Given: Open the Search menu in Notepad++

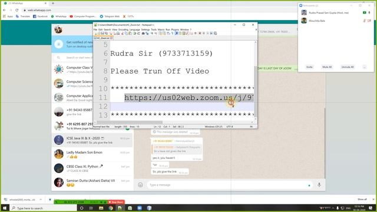Looking at the screenshot, I should click(x=107, y=29).
